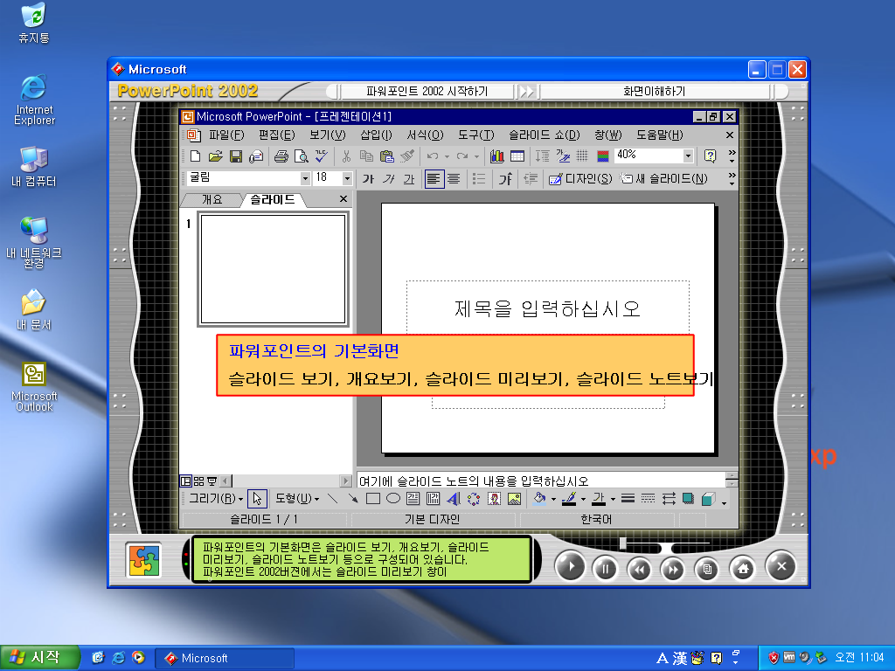The height and width of the screenshot is (671, 895).
Task: Click the Print icon
Action: click(x=281, y=156)
